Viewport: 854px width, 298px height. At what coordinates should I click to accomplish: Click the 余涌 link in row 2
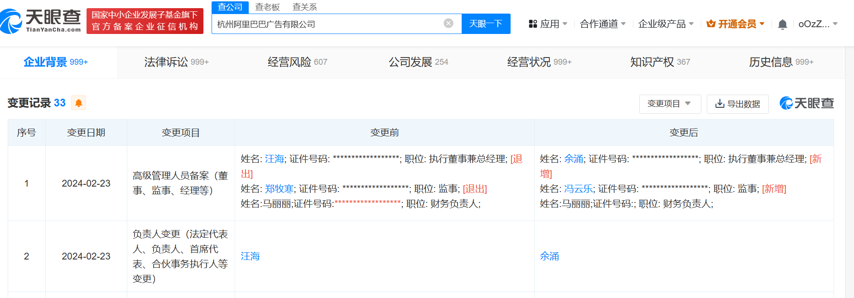550,256
